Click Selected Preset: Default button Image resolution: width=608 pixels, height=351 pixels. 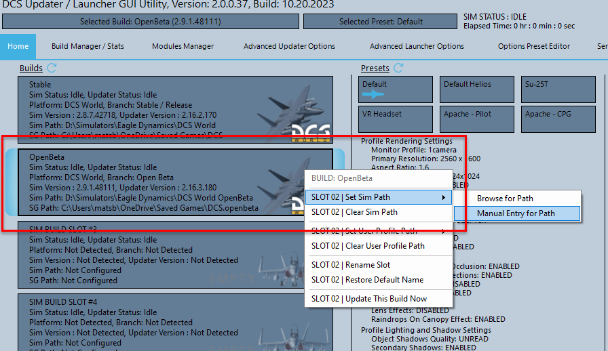381,22
